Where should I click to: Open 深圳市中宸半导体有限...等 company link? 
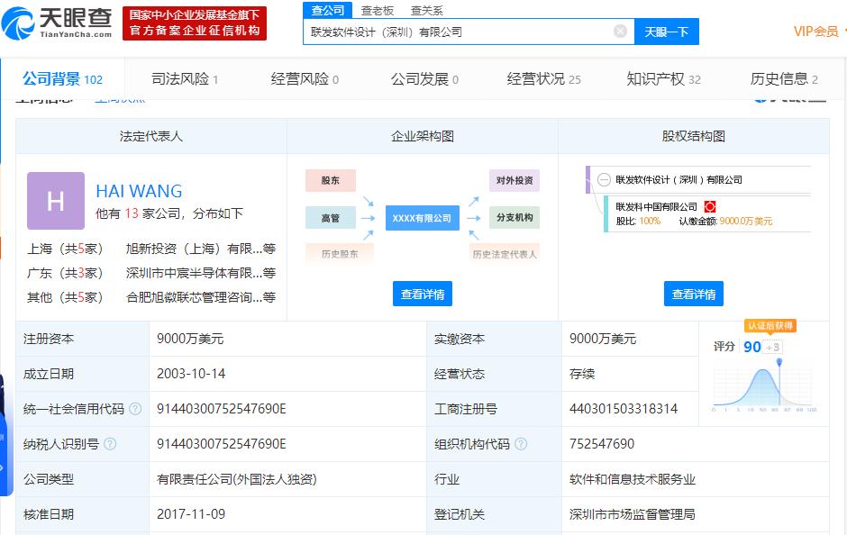coord(201,273)
